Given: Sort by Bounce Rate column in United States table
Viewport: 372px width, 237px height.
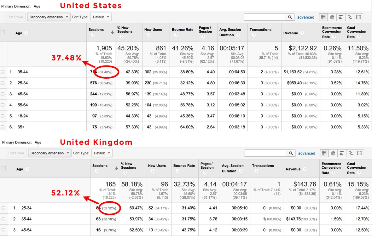Looking at the screenshot, I should point(182,30).
